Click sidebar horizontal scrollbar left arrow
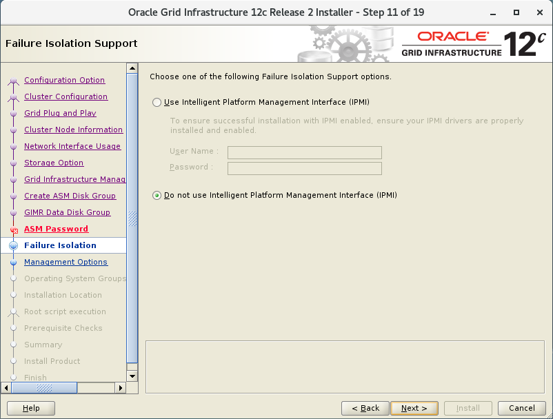Image resolution: width=553 pixels, height=419 pixels. click(6, 388)
